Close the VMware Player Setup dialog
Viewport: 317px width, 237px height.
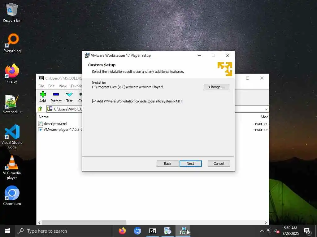click(228, 56)
